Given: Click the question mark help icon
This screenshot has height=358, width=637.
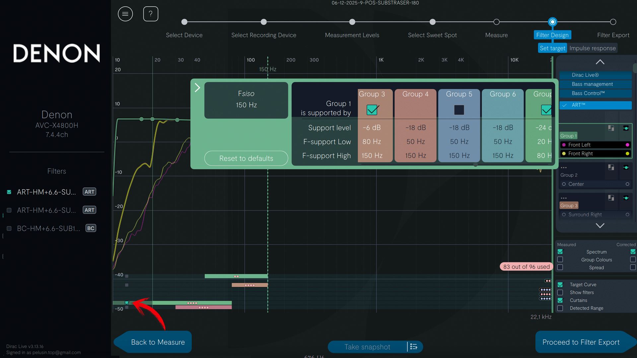Looking at the screenshot, I should click(150, 14).
